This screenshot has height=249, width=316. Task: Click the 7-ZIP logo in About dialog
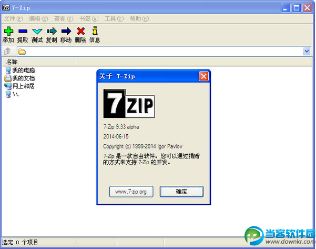(x=129, y=104)
